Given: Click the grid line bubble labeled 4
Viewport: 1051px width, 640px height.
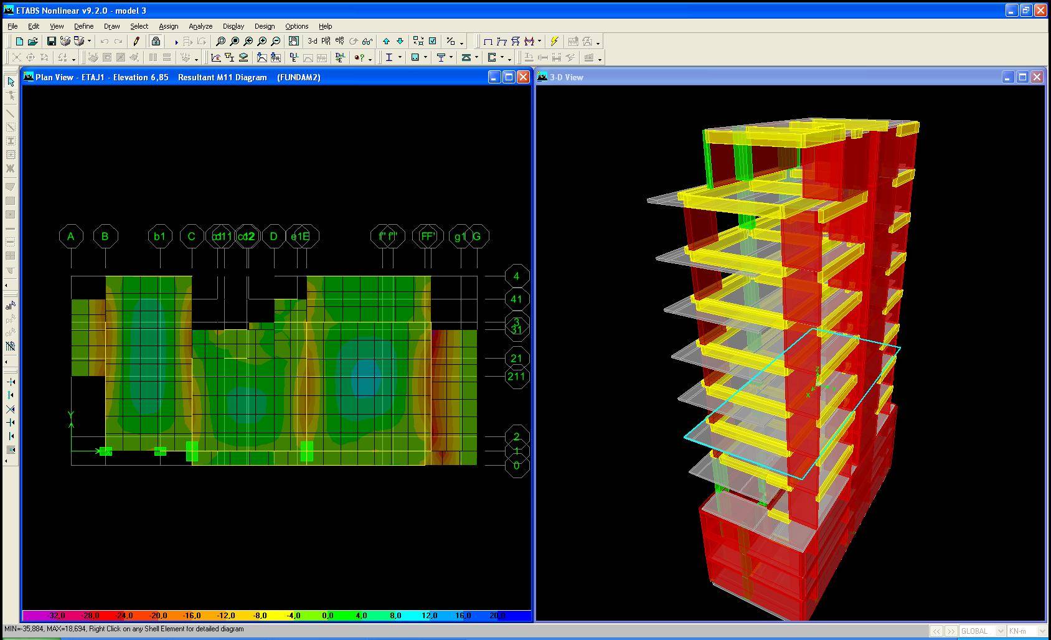Looking at the screenshot, I should pyautogui.click(x=516, y=276).
